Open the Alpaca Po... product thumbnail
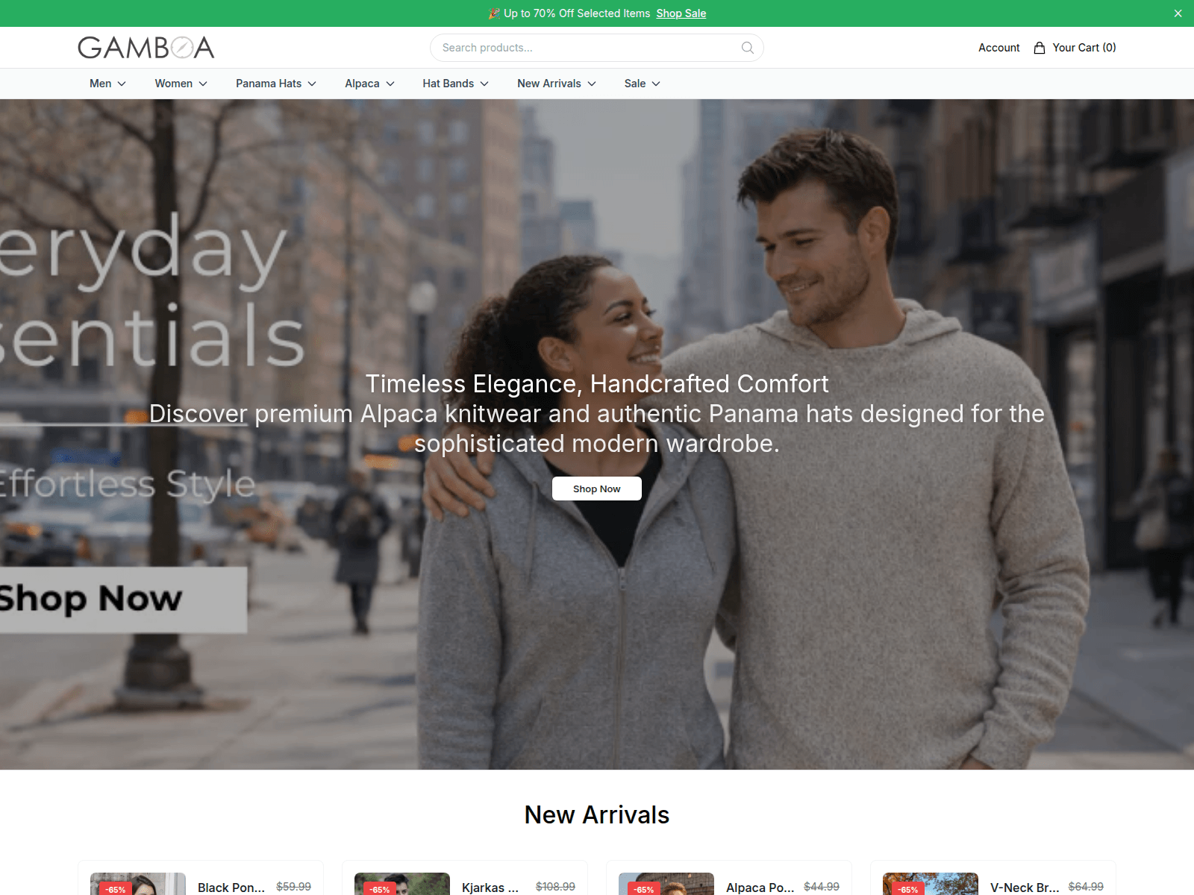This screenshot has height=895, width=1194. click(x=666, y=884)
